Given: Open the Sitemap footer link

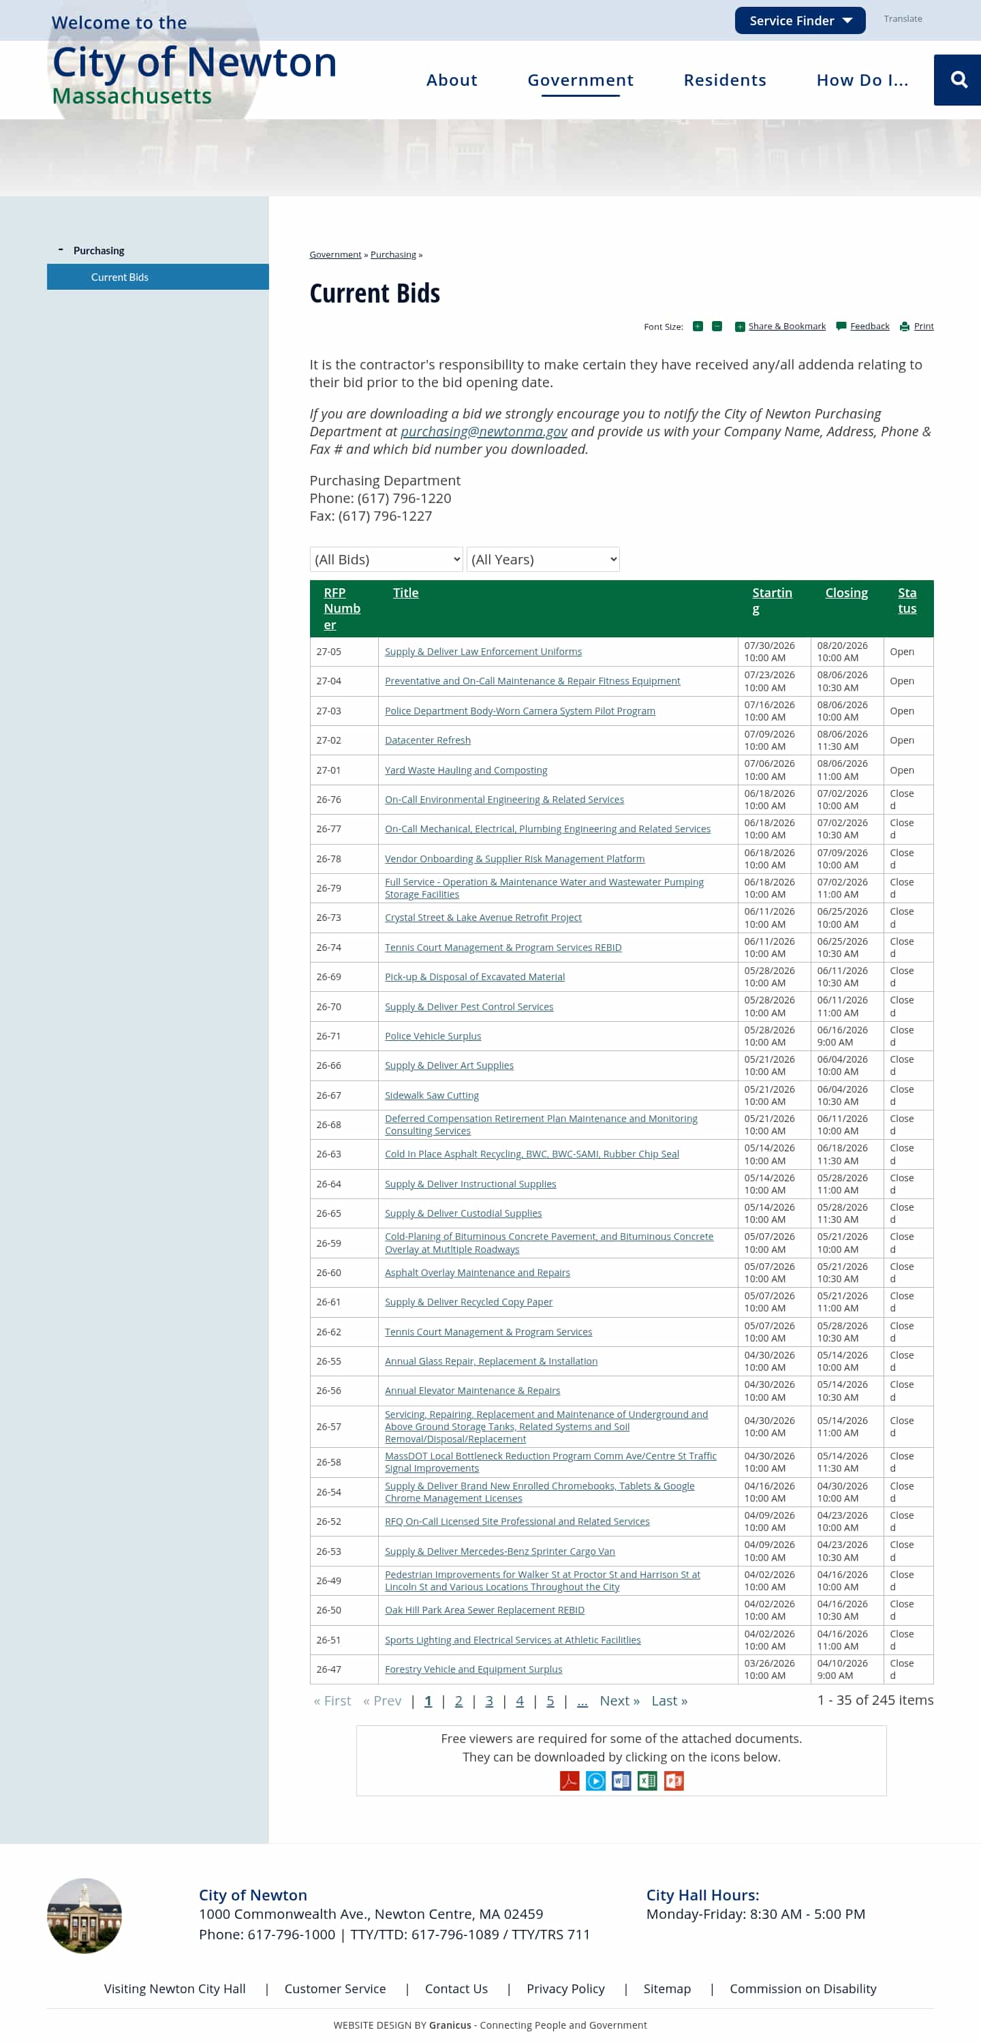Looking at the screenshot, I should click(x=667, y=1988).
